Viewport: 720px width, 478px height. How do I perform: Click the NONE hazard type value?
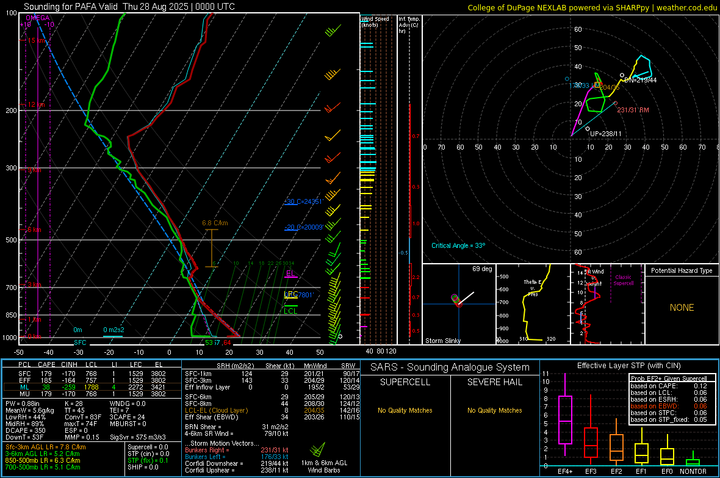682,308
